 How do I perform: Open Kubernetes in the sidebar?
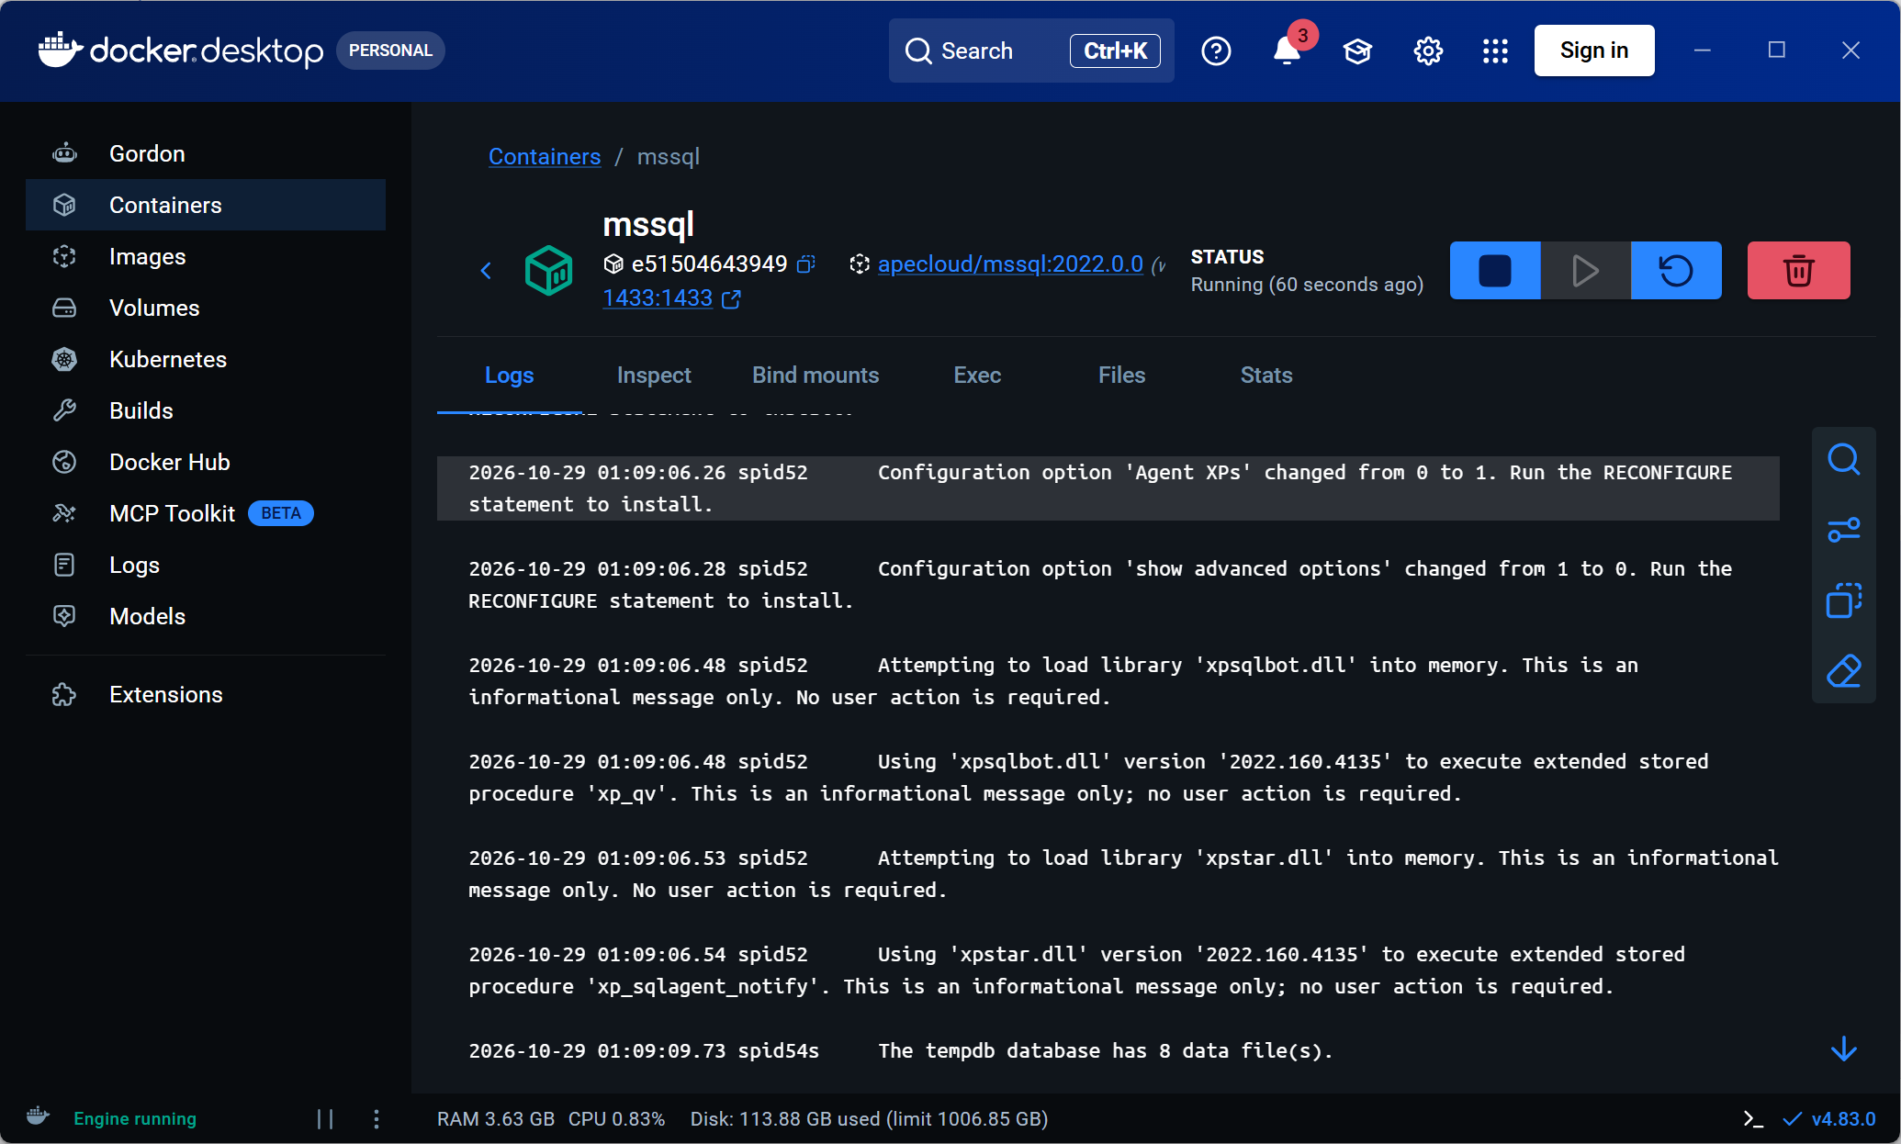[x=206, y=359]
